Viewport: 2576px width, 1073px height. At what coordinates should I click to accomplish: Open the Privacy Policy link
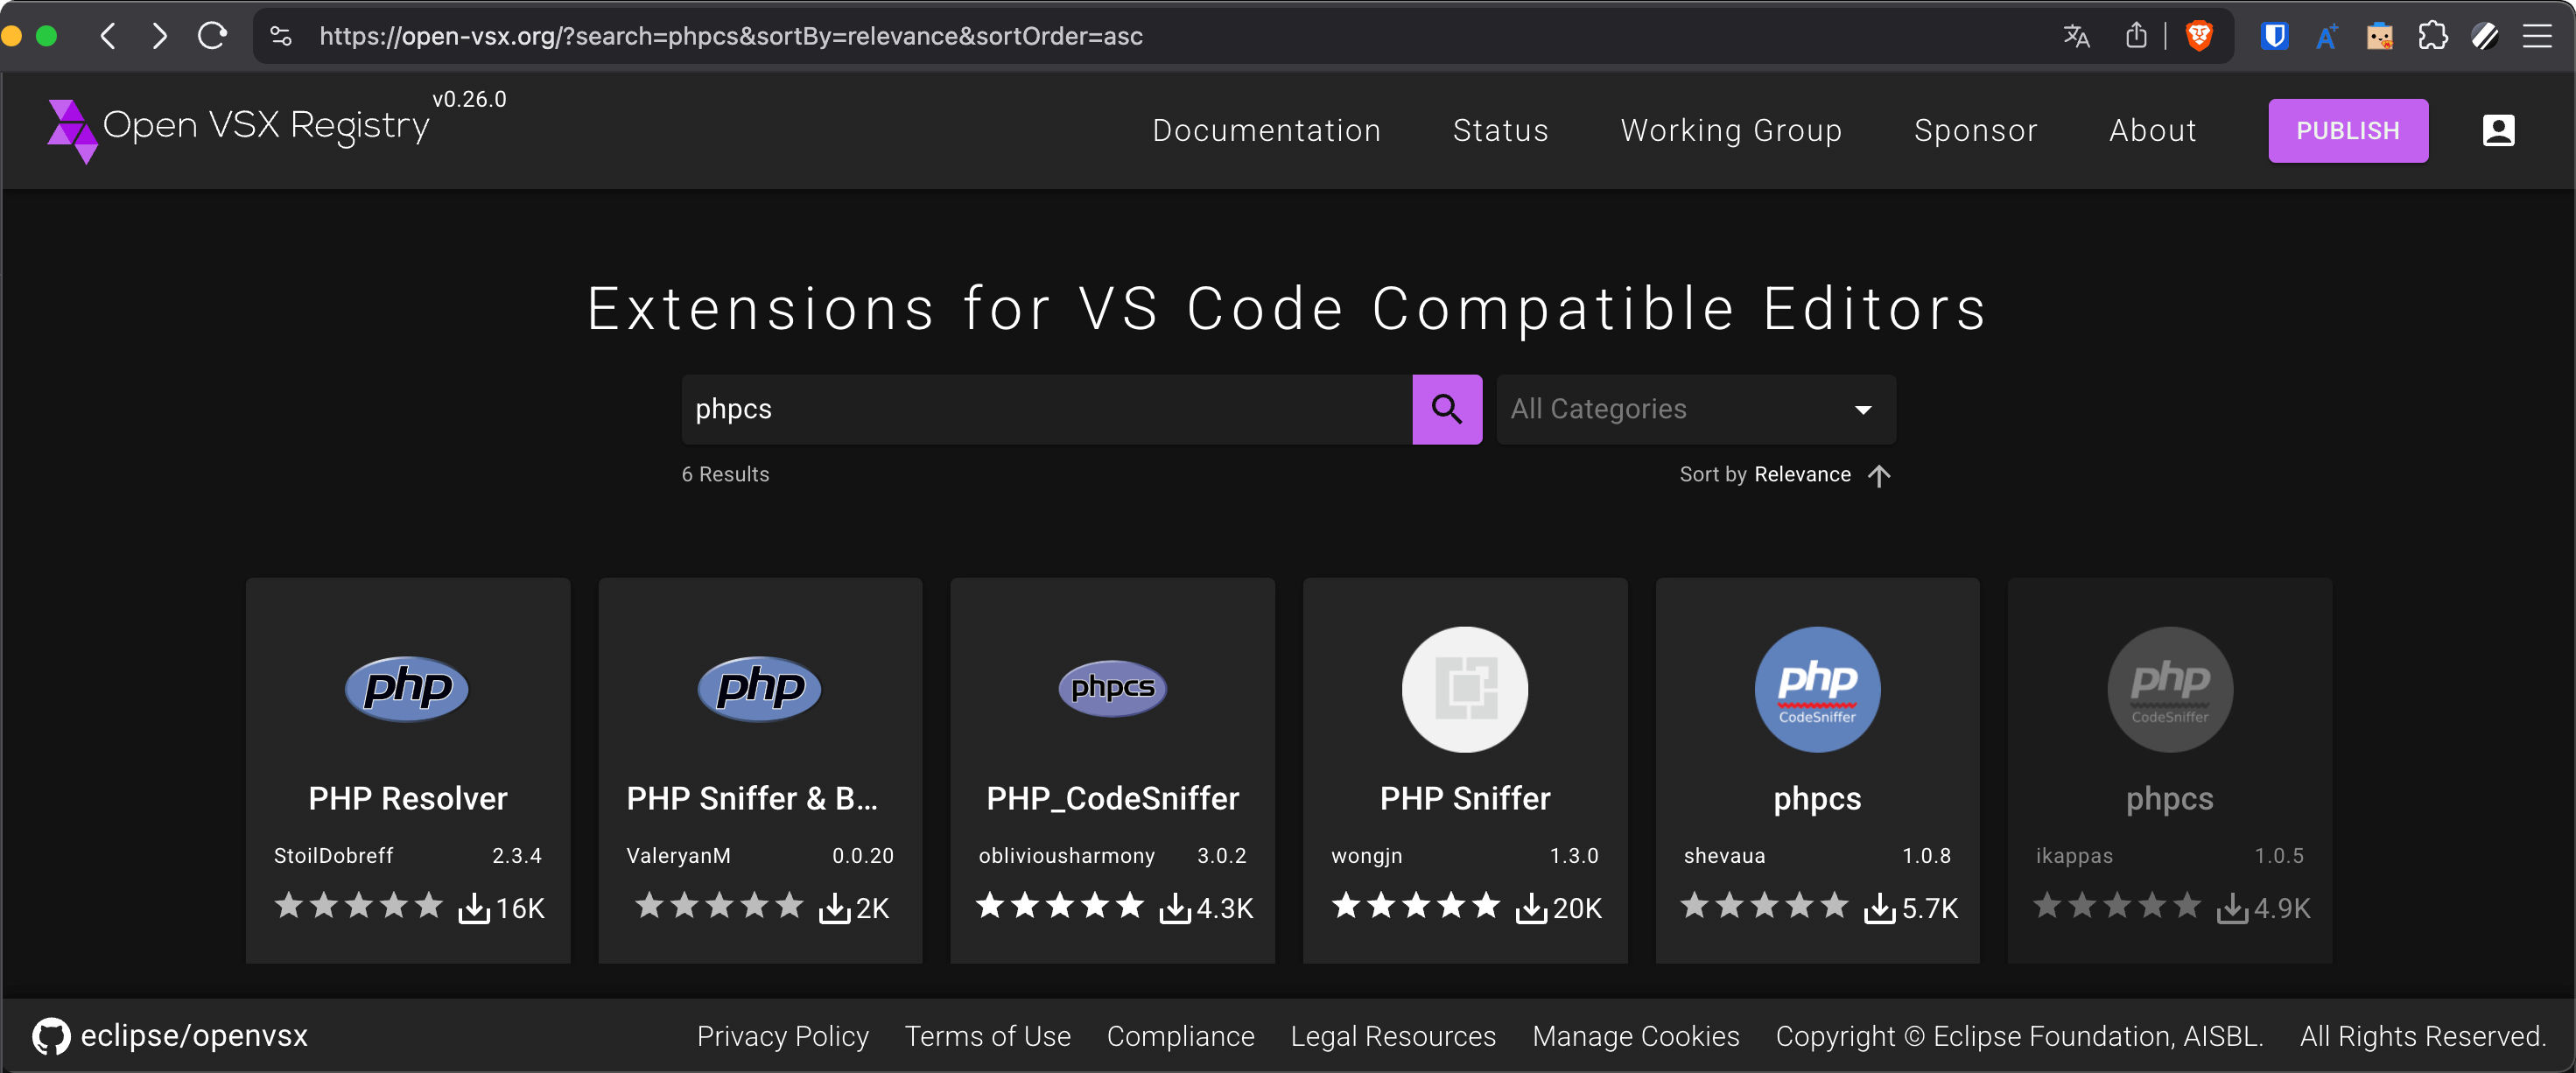[782, 1036]
